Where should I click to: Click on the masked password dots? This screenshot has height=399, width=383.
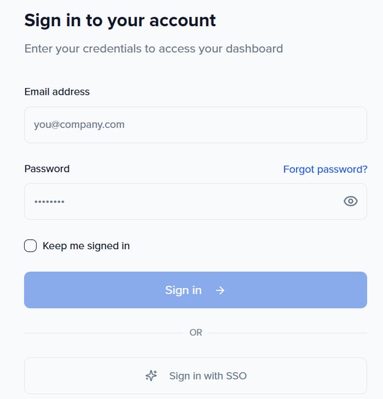(x=49, y=202)
